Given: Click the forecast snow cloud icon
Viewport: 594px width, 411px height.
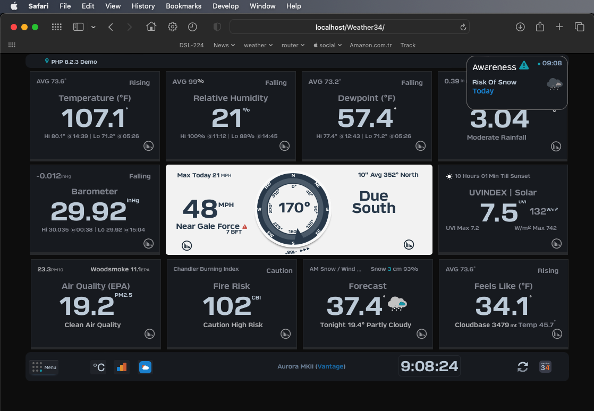Looking at the screenshot, I should point(397,304).
